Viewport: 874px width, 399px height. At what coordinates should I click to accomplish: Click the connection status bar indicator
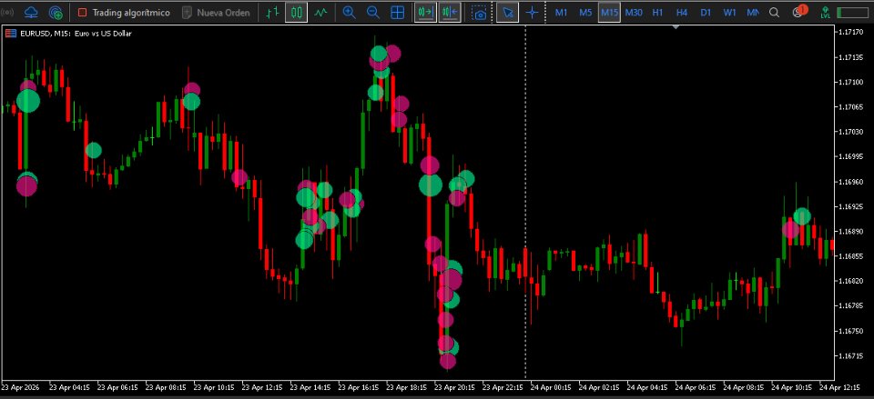854,12
